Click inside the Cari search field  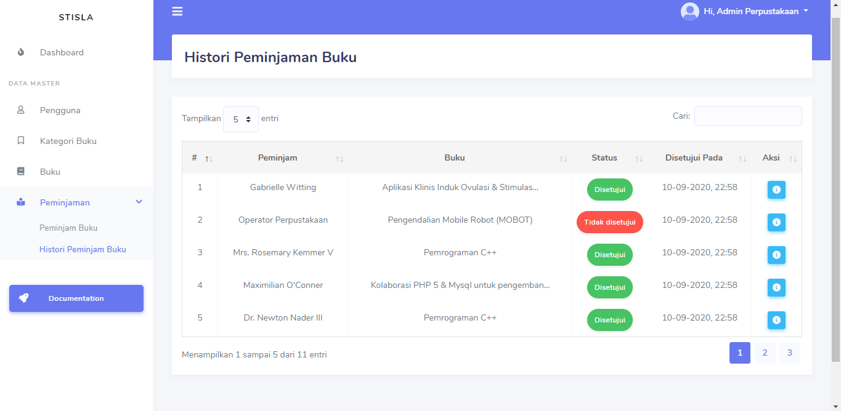(747, 116)
